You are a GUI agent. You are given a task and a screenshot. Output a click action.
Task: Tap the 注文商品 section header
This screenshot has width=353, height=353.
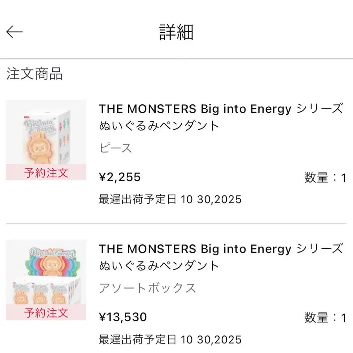tap(35, 74)
